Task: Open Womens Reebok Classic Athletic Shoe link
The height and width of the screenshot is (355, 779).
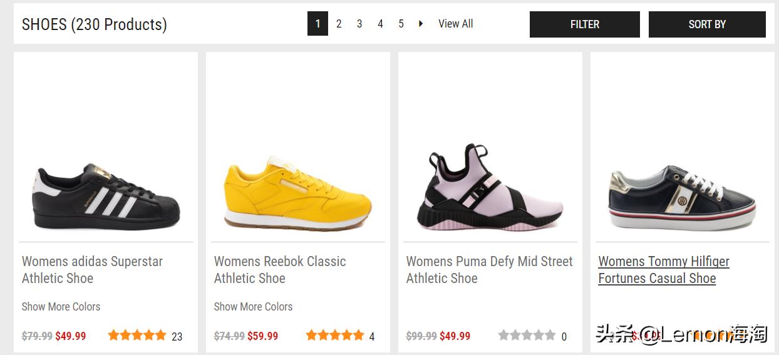Action: (279, 270)
